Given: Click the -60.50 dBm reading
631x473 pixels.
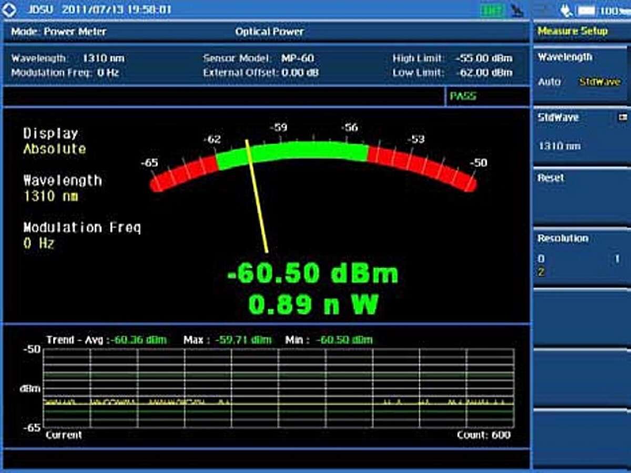Looking at the screenshot, I should tap(313, 274).
